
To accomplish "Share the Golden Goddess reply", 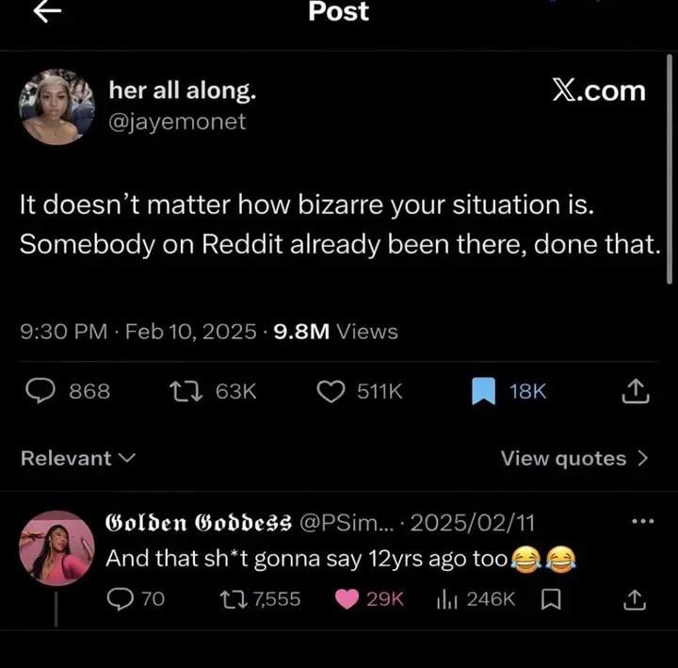I will 636,597.
